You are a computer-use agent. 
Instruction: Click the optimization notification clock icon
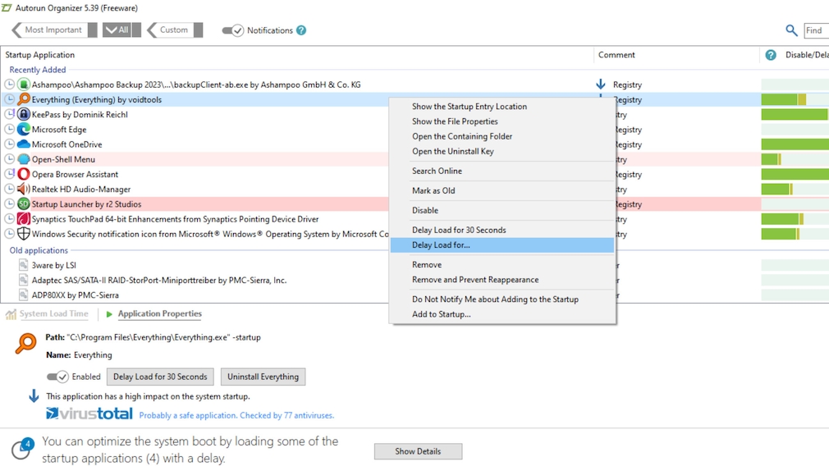click(x=22, y=449)
